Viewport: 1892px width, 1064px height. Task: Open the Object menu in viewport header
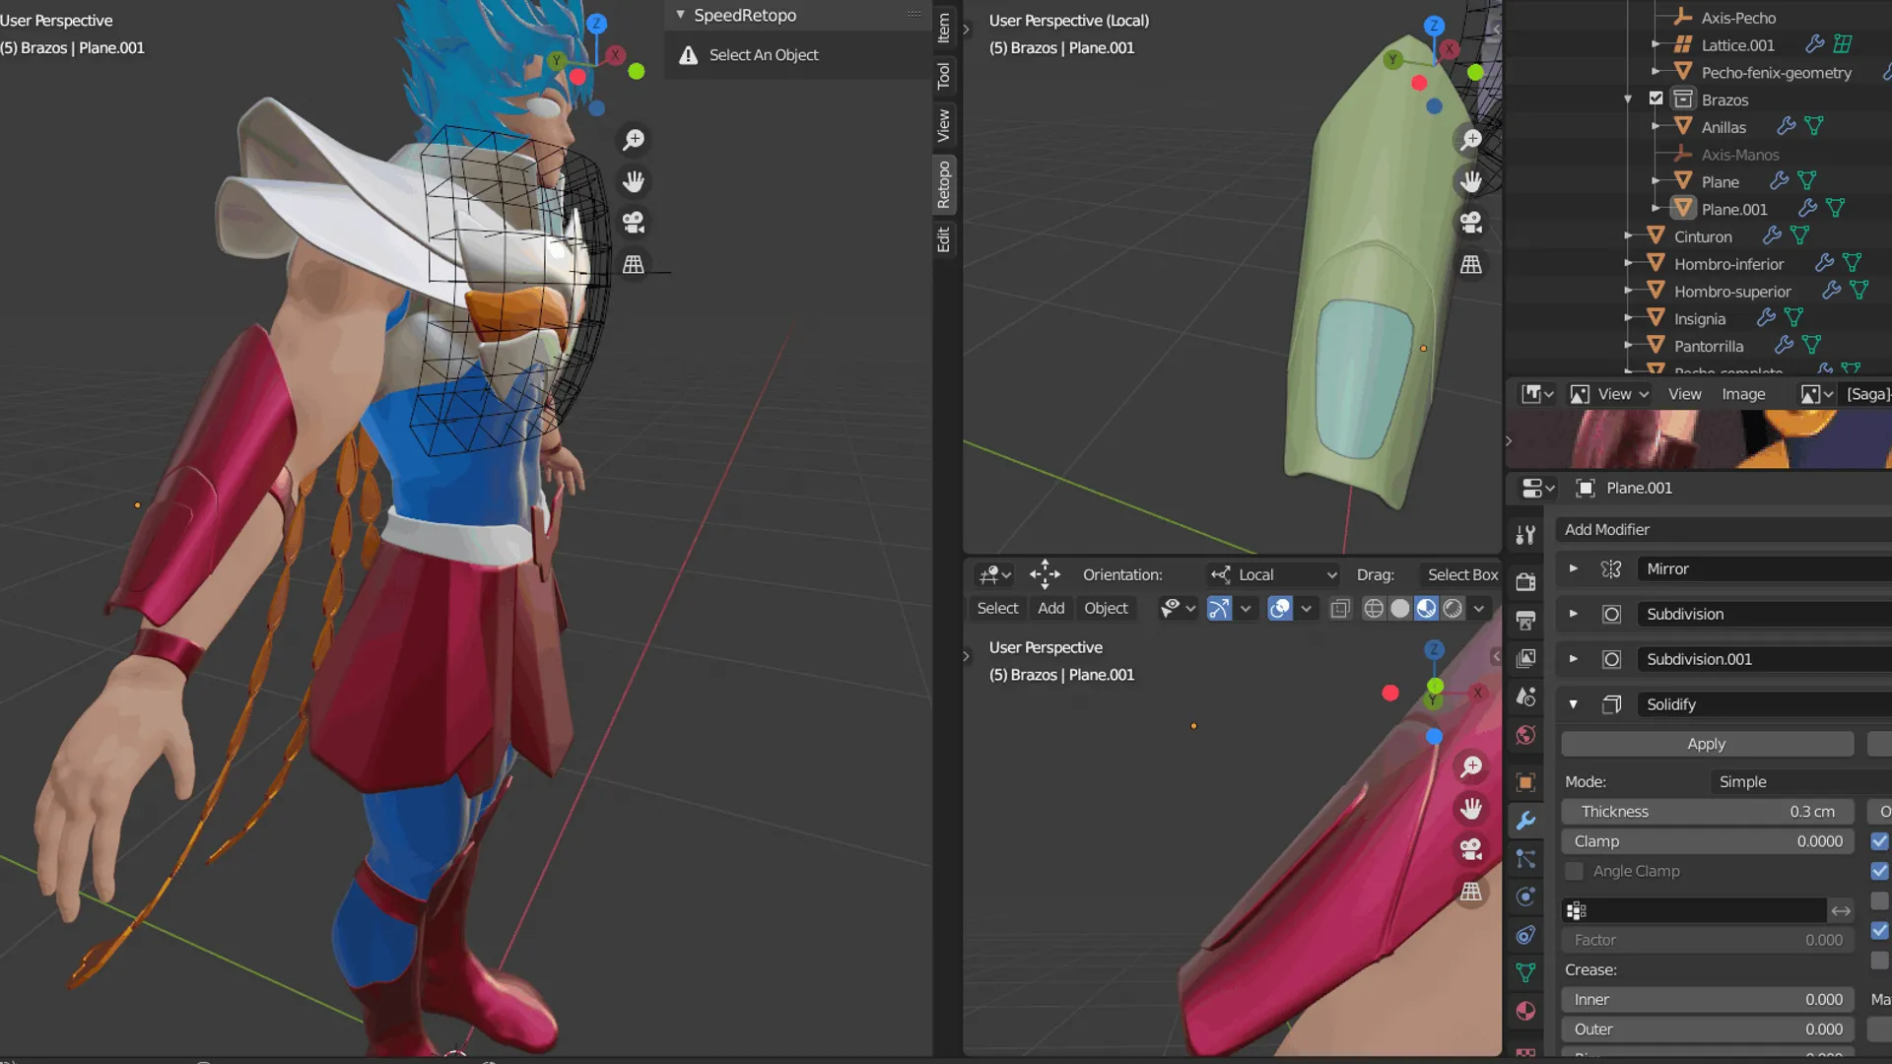pos(1106,609)
